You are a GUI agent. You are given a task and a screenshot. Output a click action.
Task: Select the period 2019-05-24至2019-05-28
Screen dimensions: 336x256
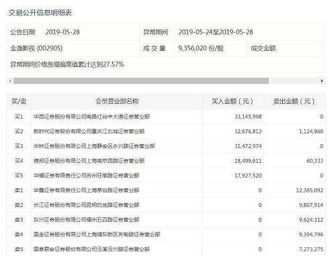(216, 32)
